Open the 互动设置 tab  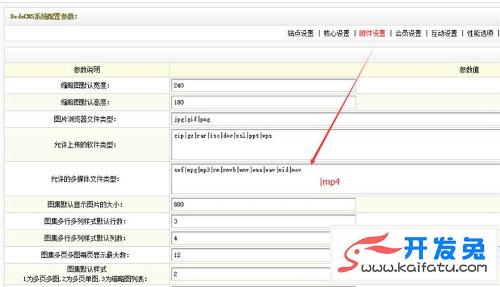point(444,33)
